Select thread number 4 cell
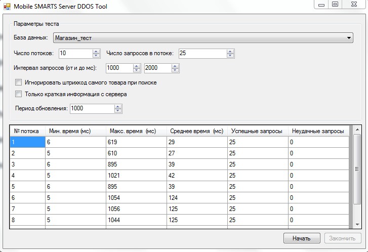The width and height of the screenshot is (368, 252). (27, 175)
